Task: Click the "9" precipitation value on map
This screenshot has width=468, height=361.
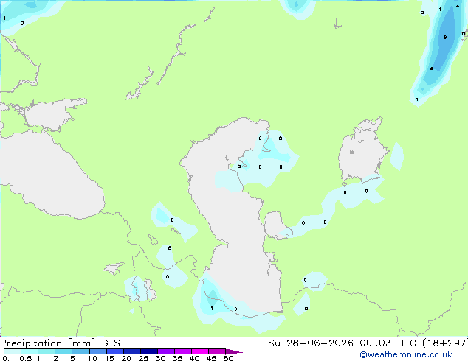Action: point(445,38)
